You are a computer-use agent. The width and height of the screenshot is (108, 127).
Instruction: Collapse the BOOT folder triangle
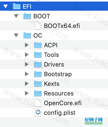point(16,16)
